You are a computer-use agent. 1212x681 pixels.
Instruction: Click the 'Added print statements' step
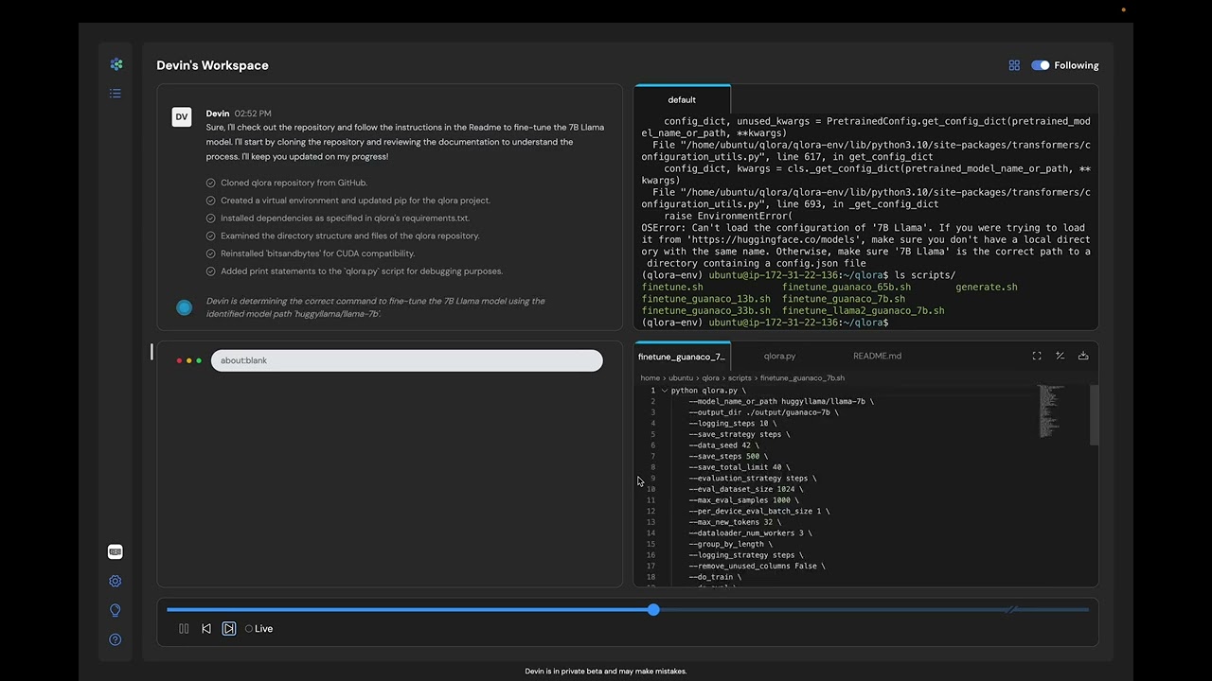click(362, 271)
